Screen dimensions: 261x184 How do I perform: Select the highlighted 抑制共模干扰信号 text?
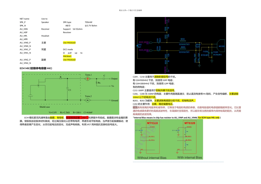pyautogui.click(x=165, y=90)
